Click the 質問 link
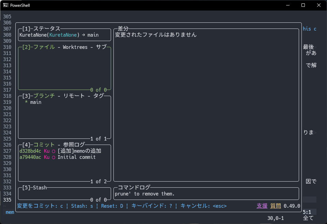The width and height of the screenshot is (327, 224). point(276,206)
